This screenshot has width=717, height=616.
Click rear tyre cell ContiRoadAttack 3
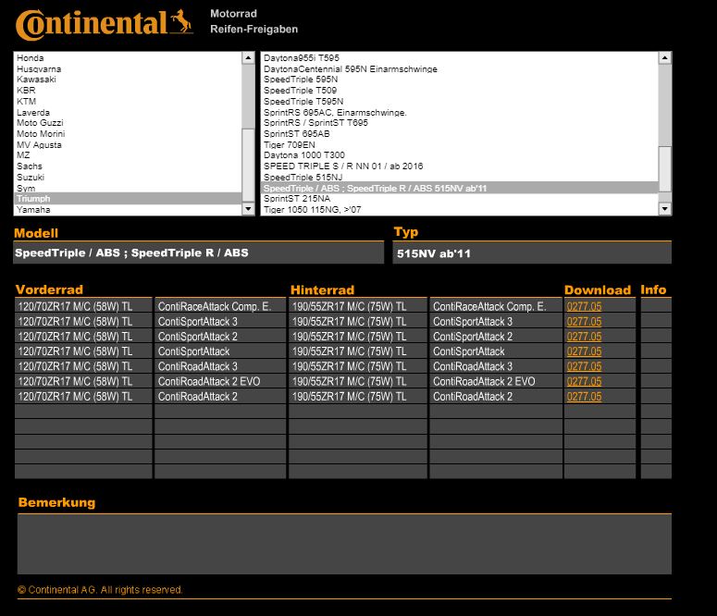[496, 366]
